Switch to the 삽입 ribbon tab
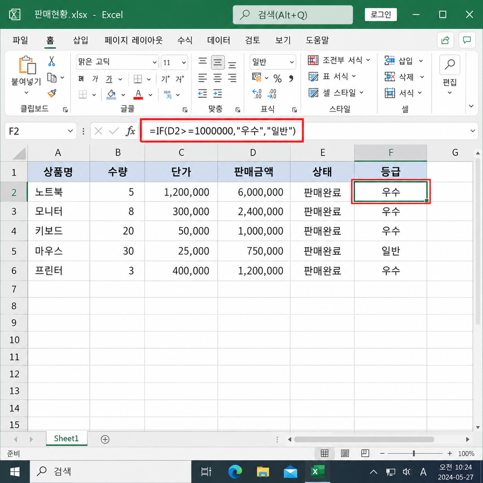Screen dimensions: 483x483 (x=81, y=40)
